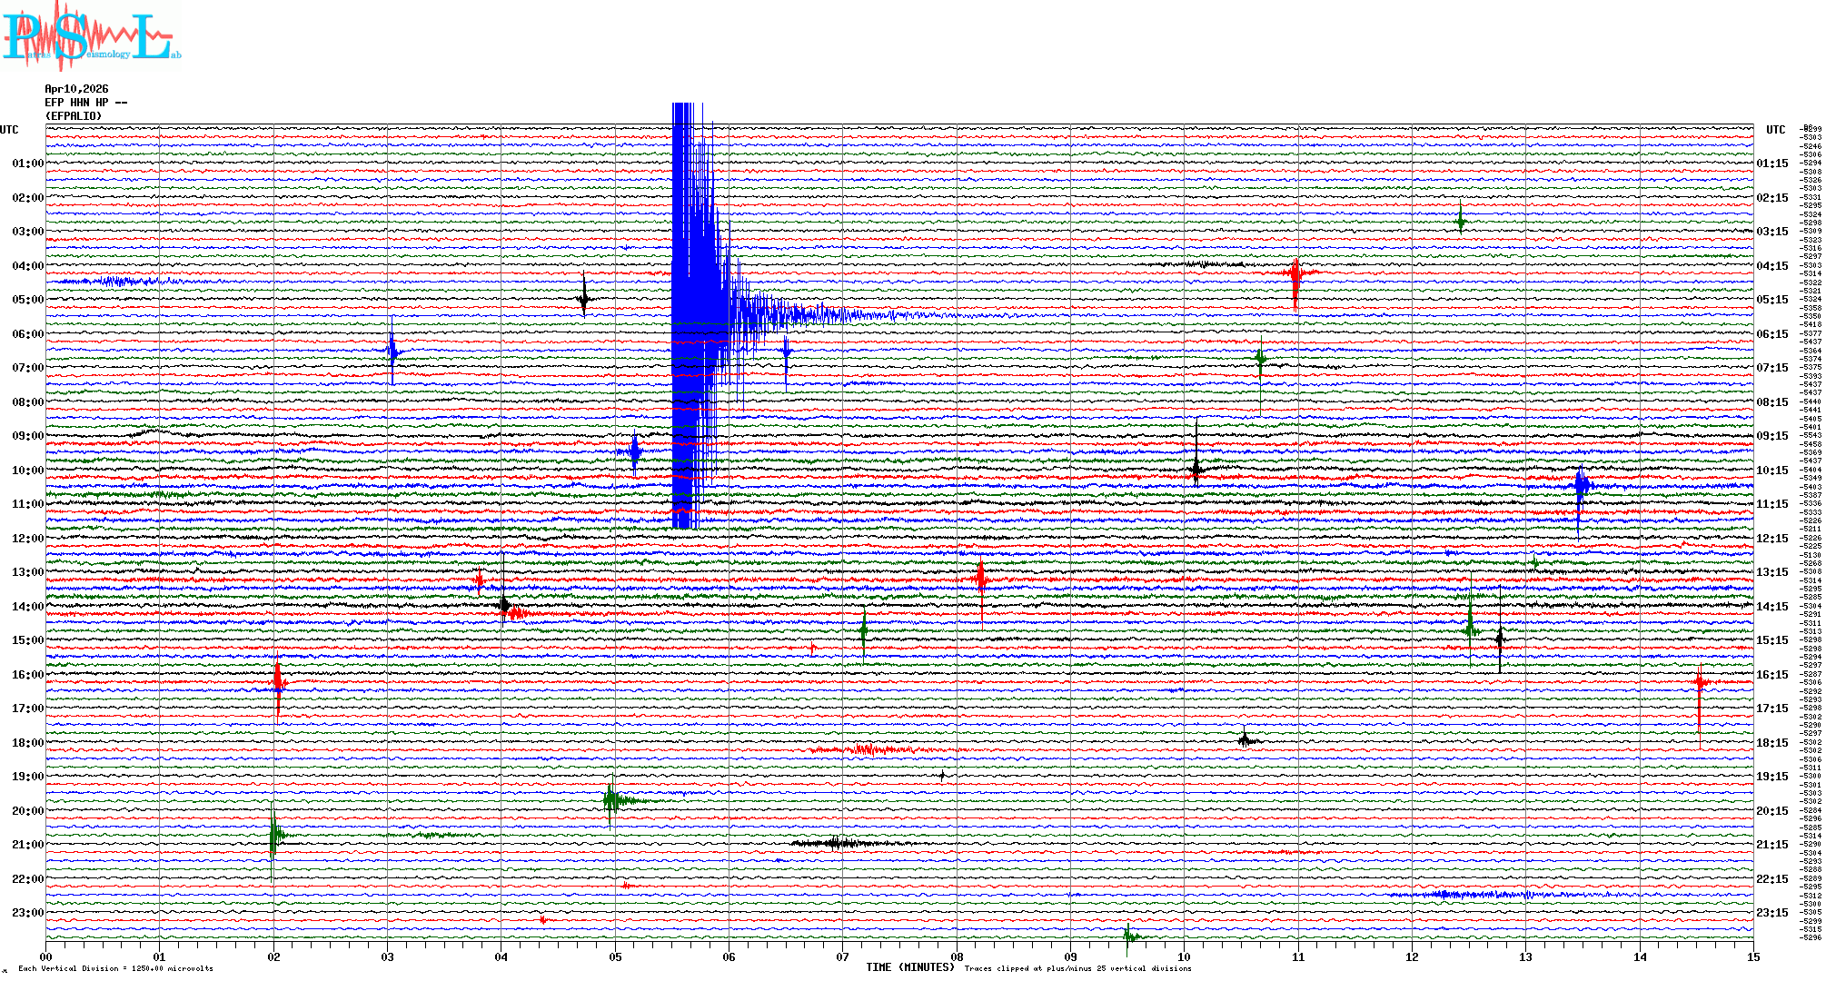Click the vertical division microvolts note
This screenshot has width=1826, height=981.
point(115,968)
